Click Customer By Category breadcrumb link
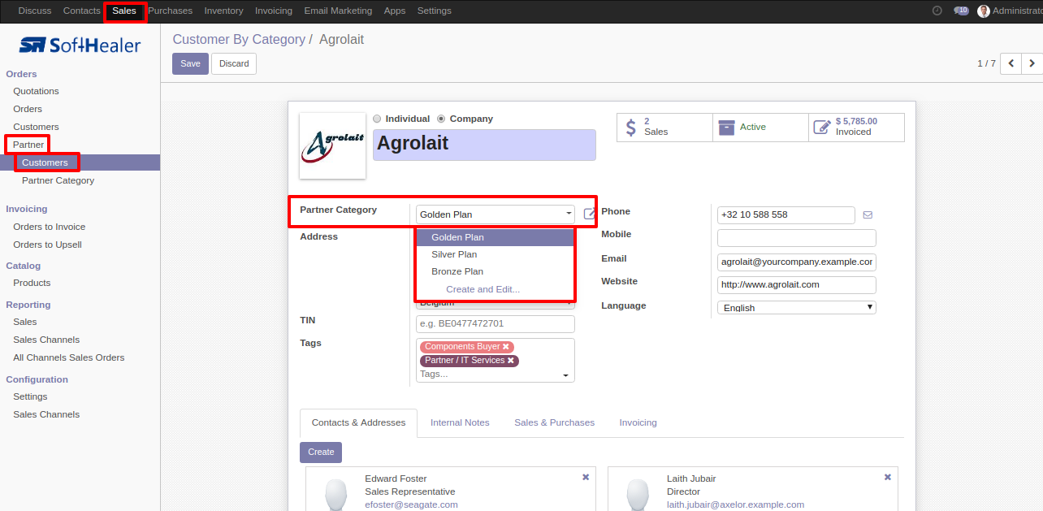The height and width of the screenshot is (511, 1043). (239, 39)
